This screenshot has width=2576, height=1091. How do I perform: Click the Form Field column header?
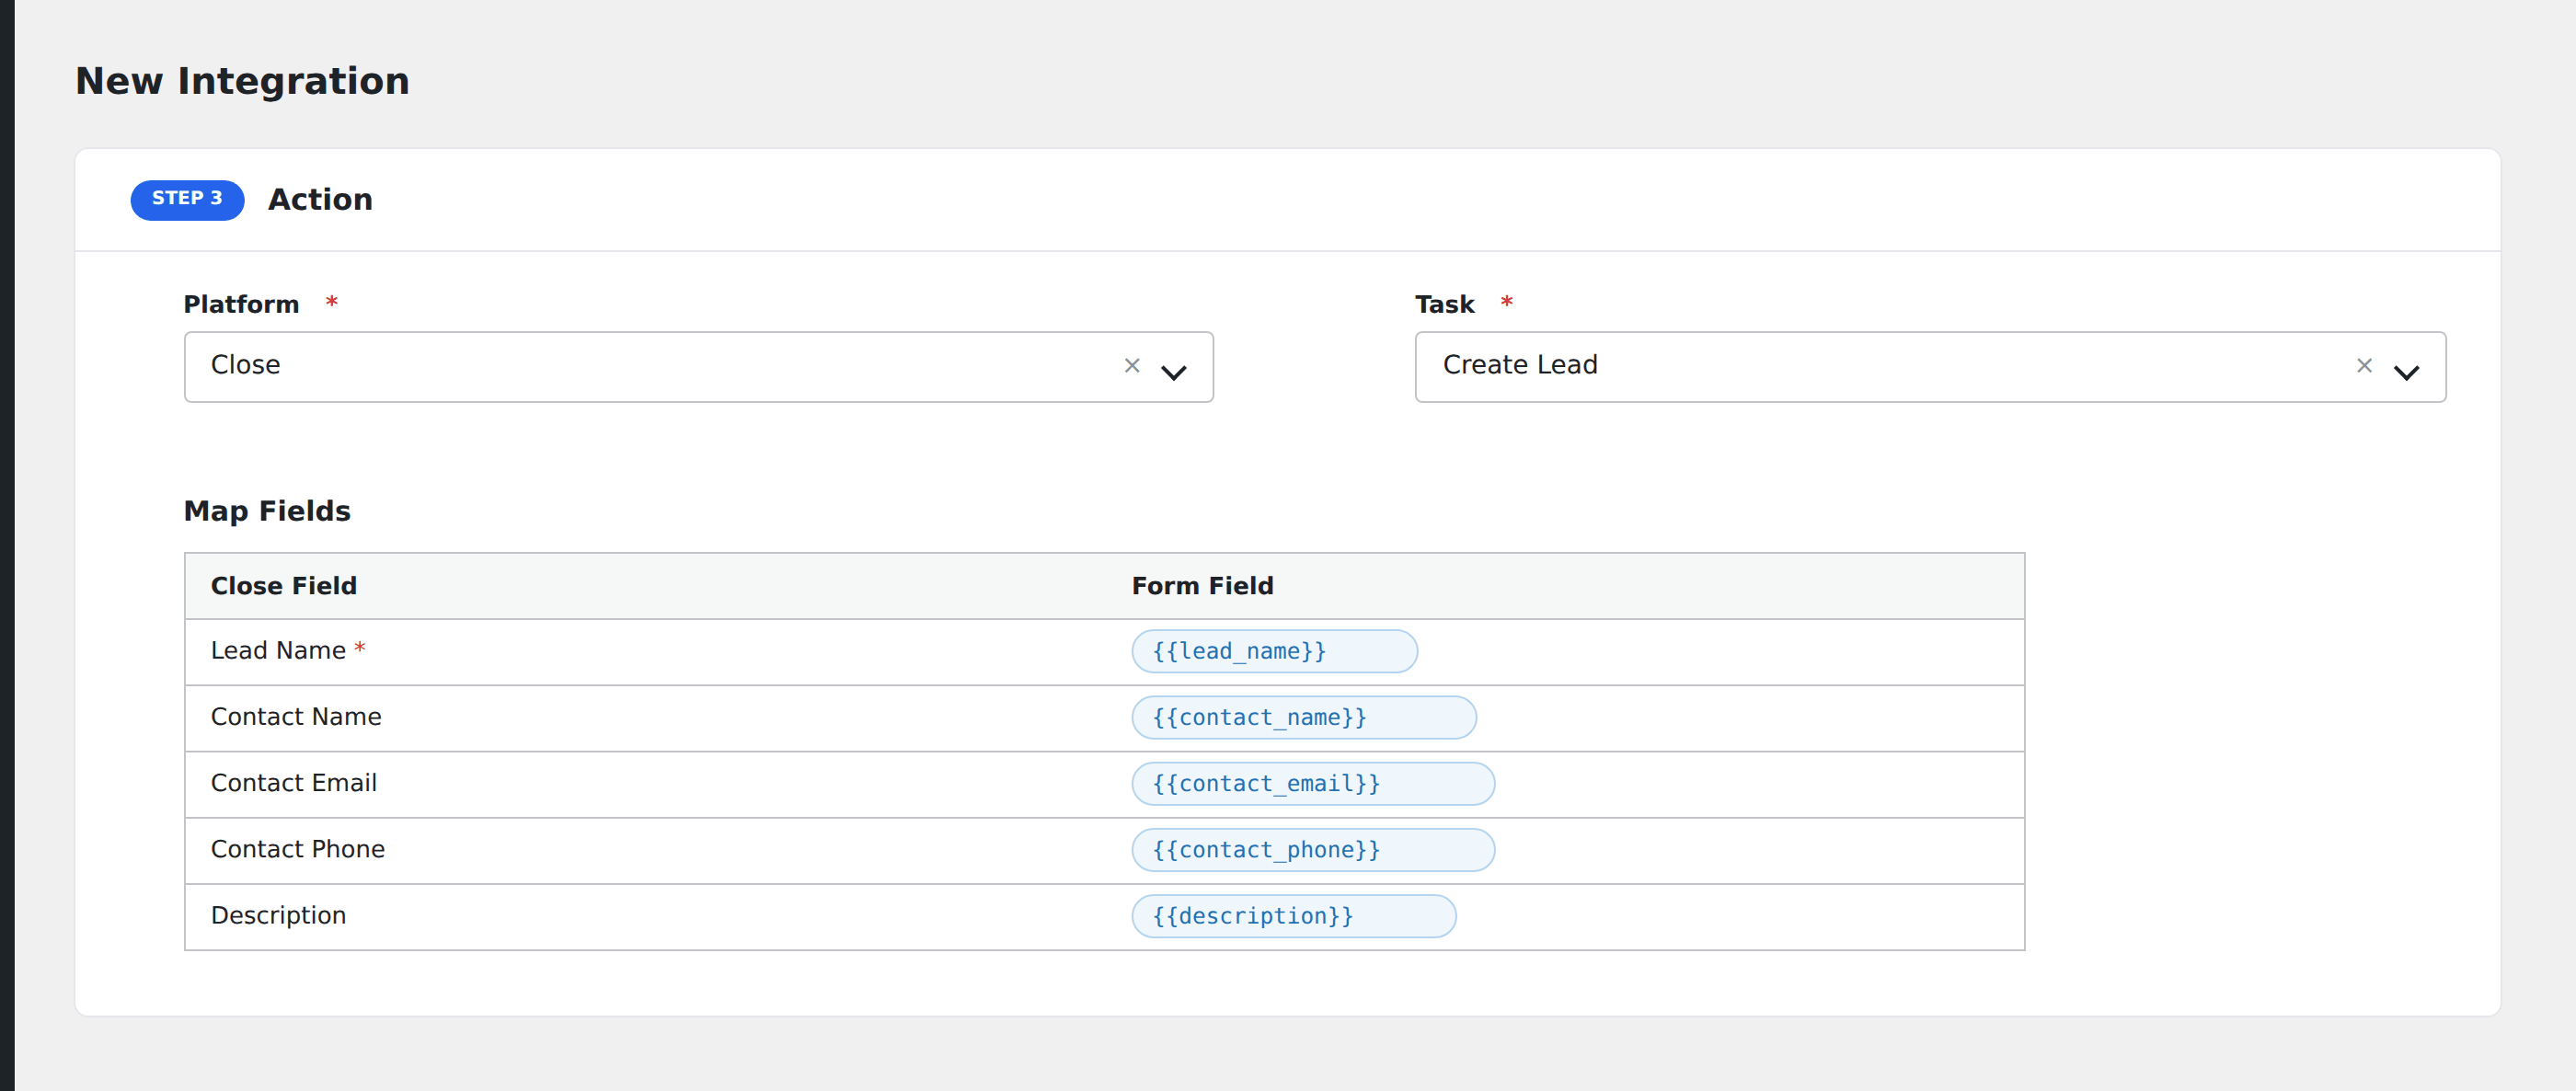1202,585
